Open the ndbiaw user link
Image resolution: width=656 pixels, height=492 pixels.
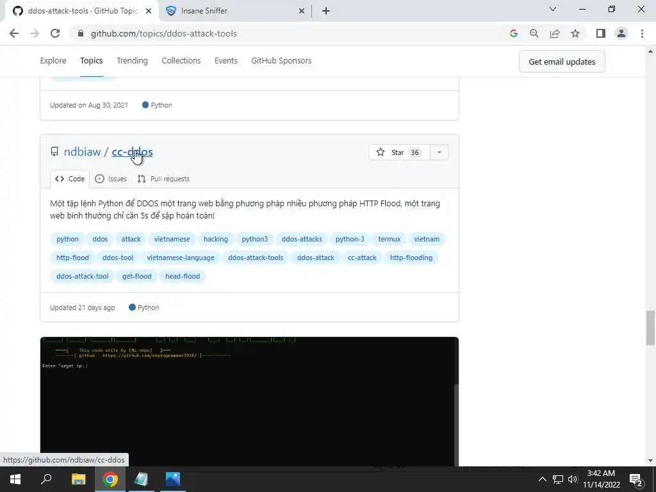(82, 151)
